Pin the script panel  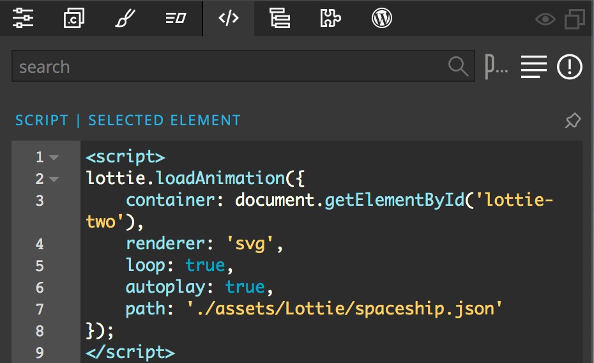(573, 121)
